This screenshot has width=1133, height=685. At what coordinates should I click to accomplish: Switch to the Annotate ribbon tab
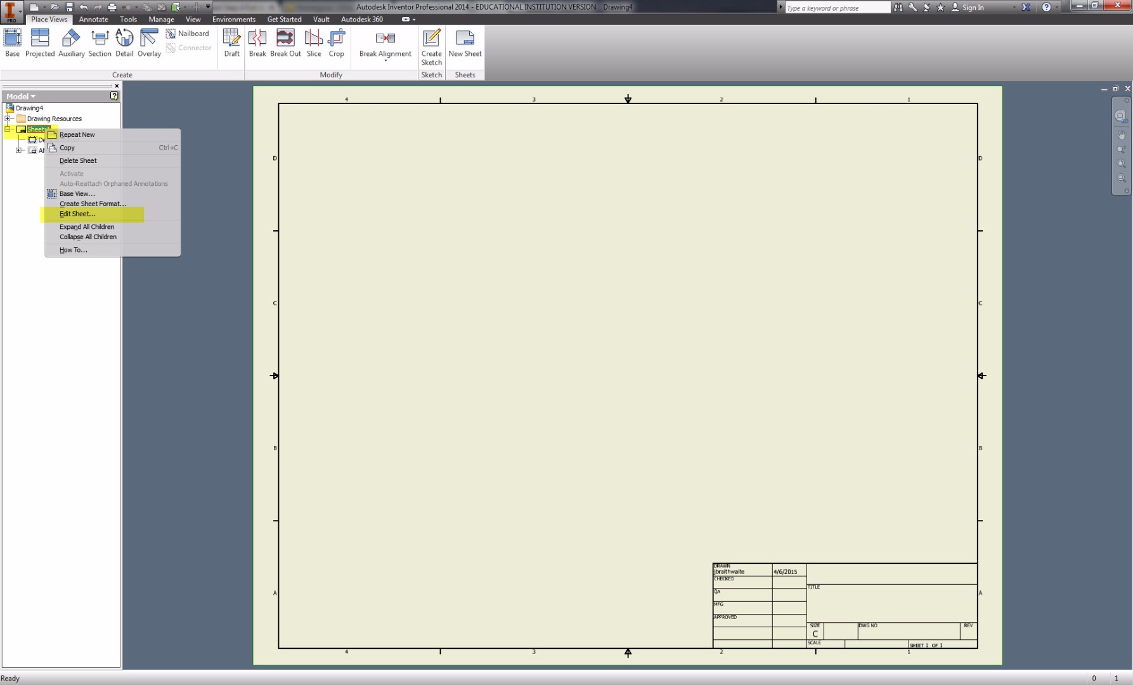(x=93, y=20)
